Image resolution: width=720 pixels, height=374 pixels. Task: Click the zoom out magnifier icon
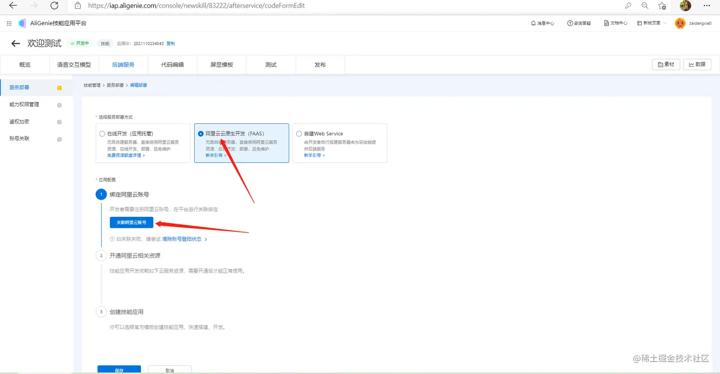(645, 6)
